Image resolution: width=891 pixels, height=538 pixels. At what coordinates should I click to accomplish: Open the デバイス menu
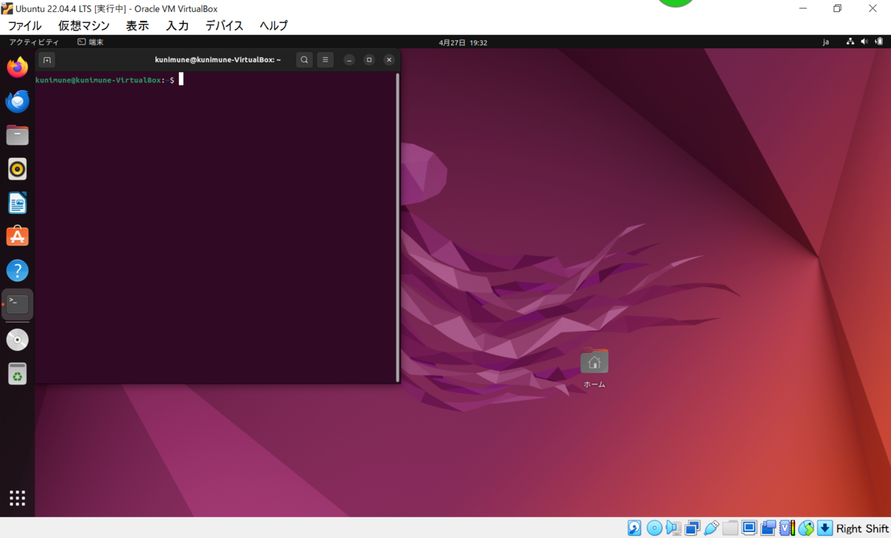tap(224, 25)
